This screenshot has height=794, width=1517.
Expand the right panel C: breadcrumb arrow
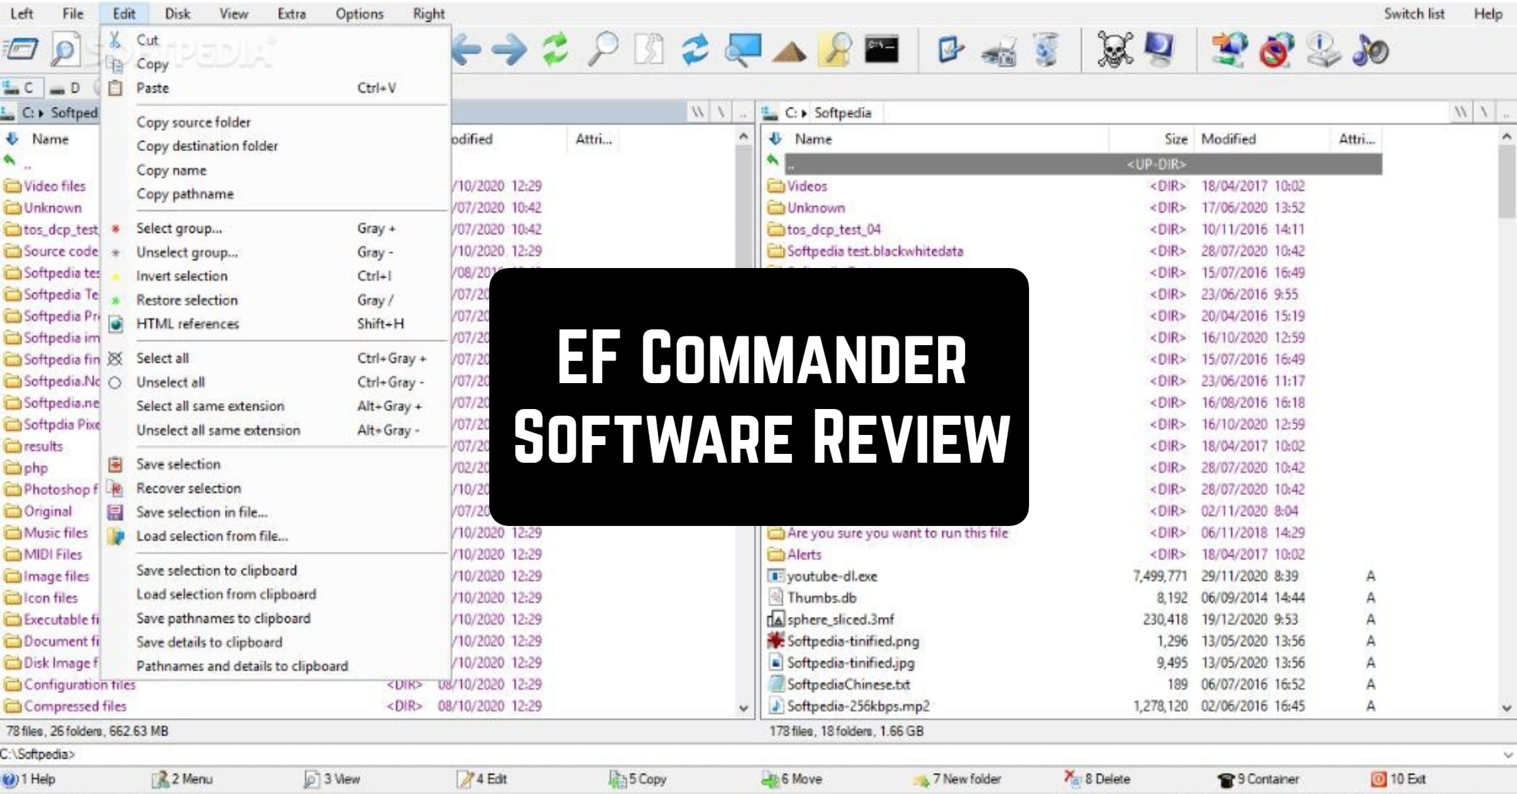804,114
